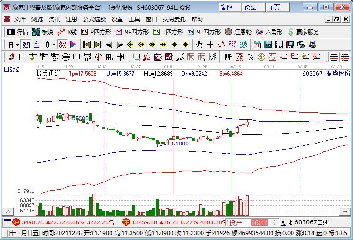Open the 六角形 hexagon tool

270,32
